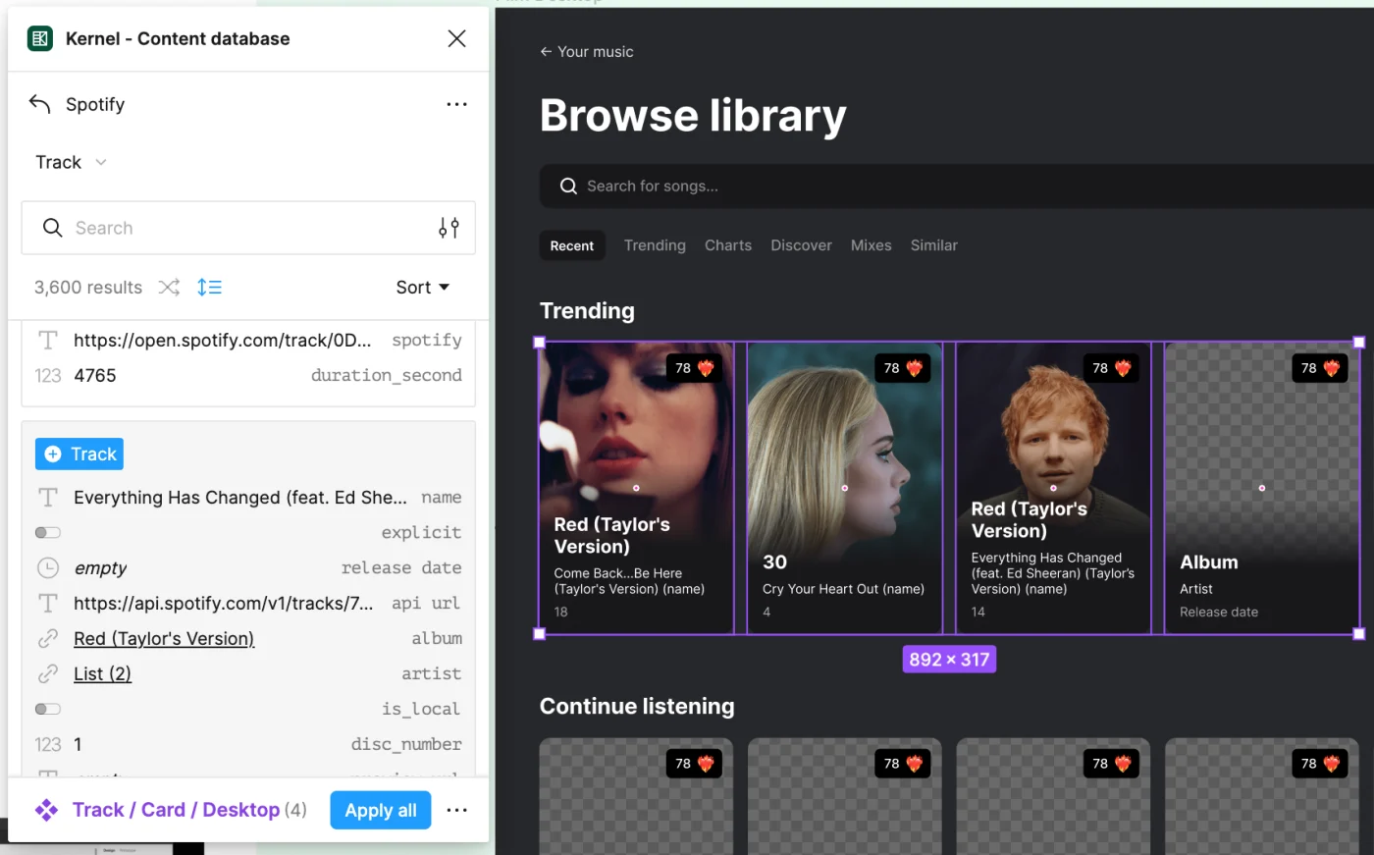Switch to the Charts tab

[728, 245]
